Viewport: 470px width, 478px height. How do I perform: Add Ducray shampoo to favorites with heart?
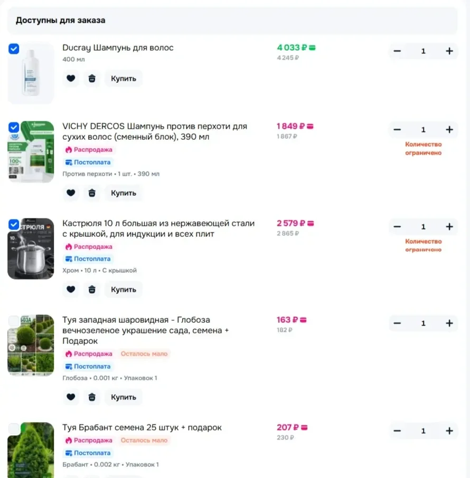(x=71, y=78)
